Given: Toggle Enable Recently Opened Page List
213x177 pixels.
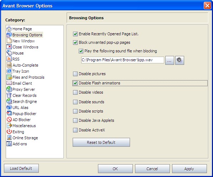Looking at the screenshot, I should [75, 34].
